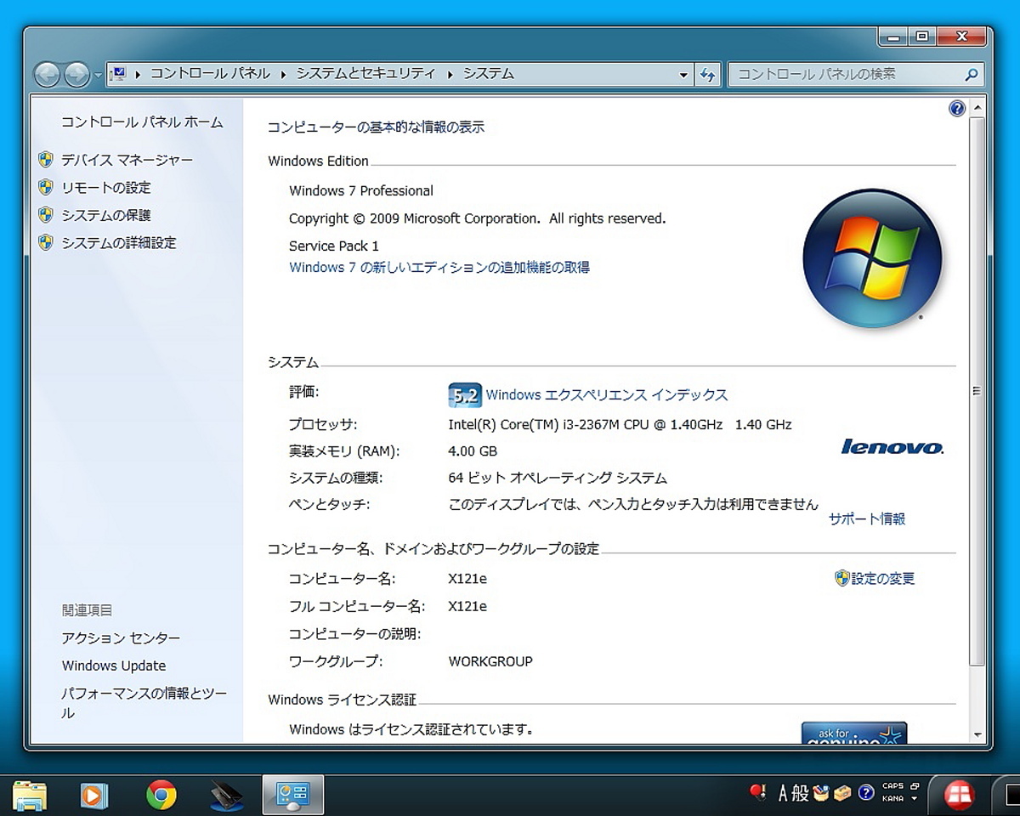
Task: Click the shield icon beside デバイス マネージャー
Action: click(x=46, y=160)
